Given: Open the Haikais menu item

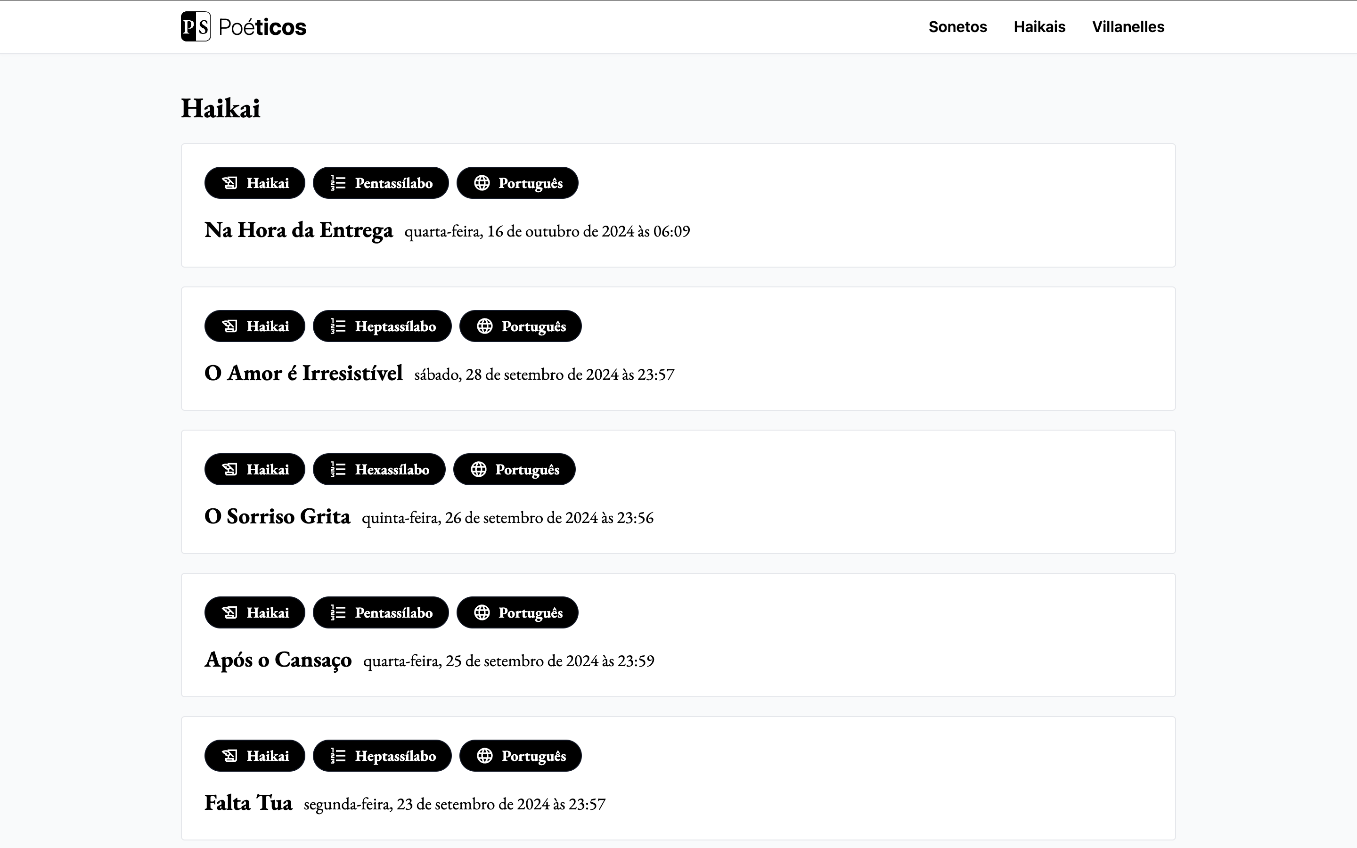Looking at the screenshot, I should pos(1039,27).
